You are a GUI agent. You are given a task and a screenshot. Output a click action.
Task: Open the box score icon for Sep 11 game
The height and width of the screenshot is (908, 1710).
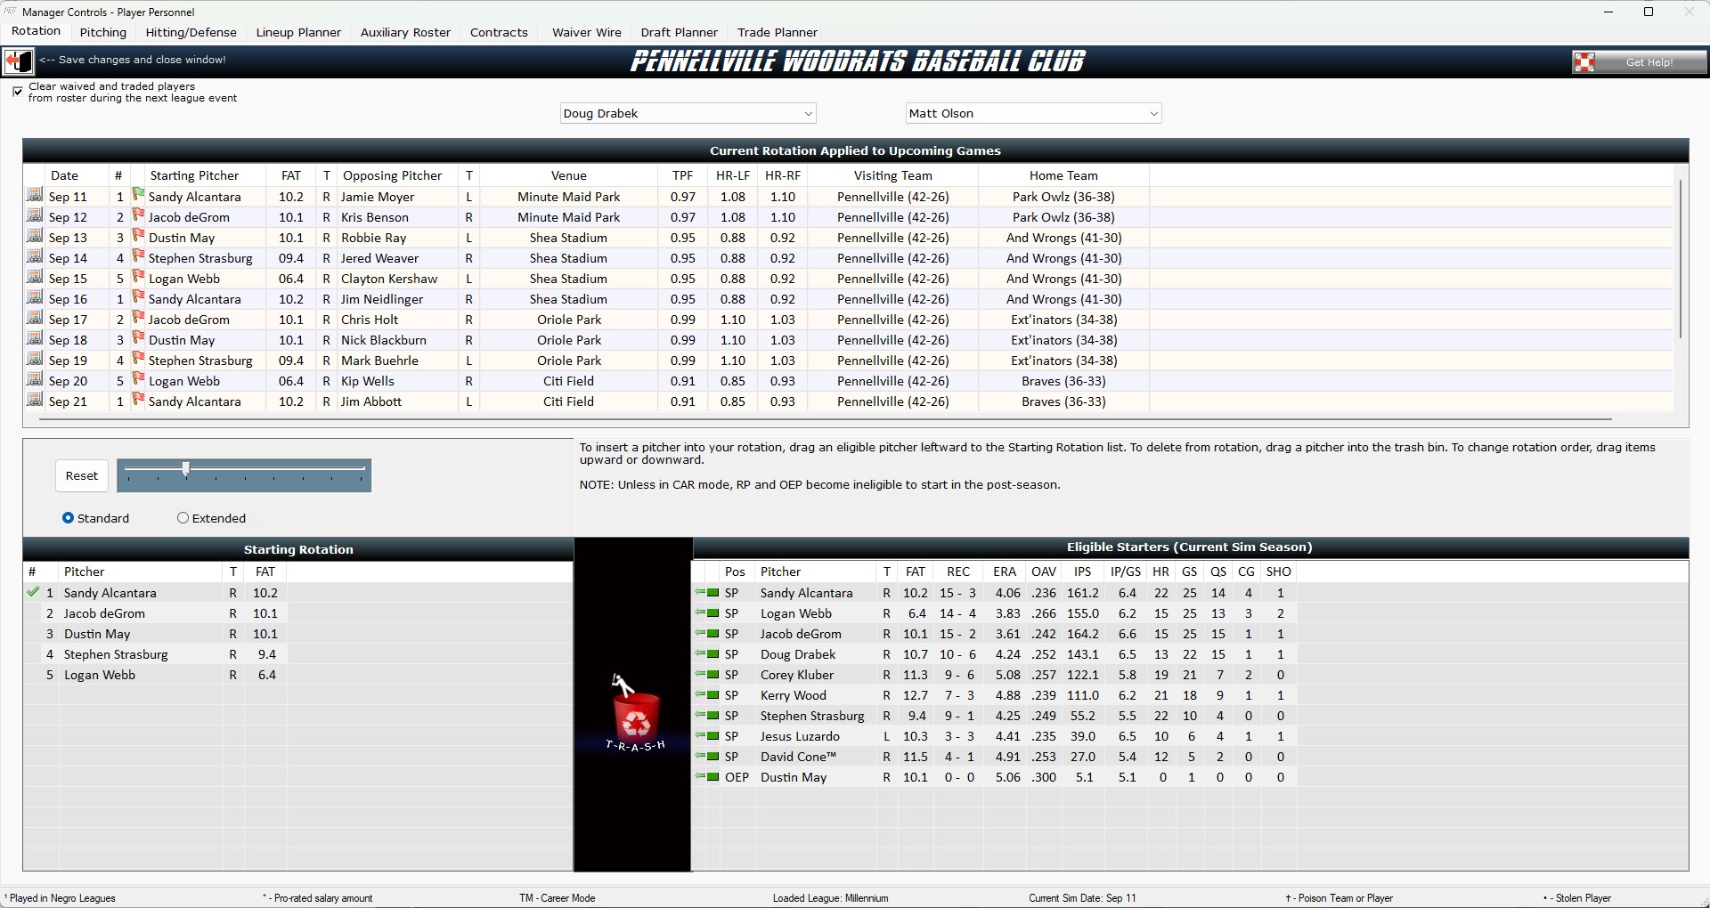pyautogui.click(x=34, y=196)
